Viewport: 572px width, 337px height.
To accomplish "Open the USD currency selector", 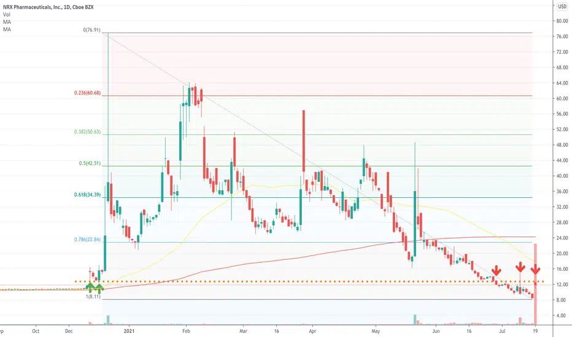I will (x=562, y=7).
